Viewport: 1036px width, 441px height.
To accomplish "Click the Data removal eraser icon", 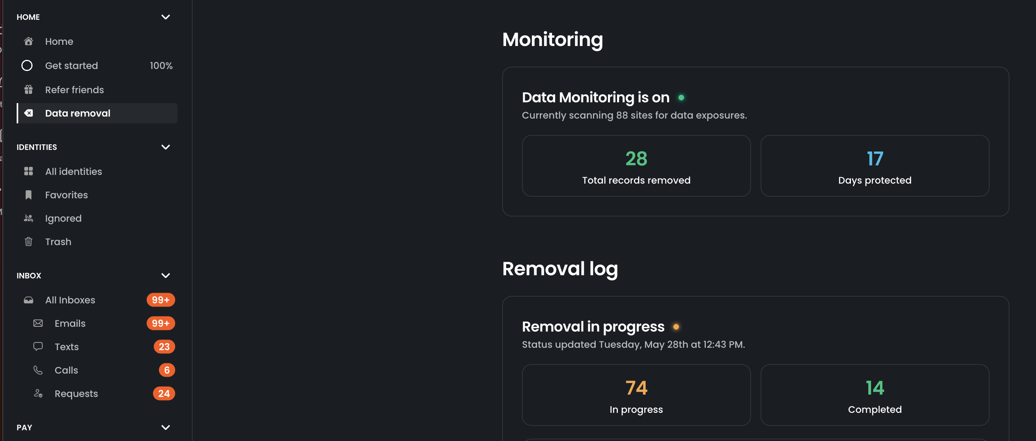I will click(x=29, y=113).
